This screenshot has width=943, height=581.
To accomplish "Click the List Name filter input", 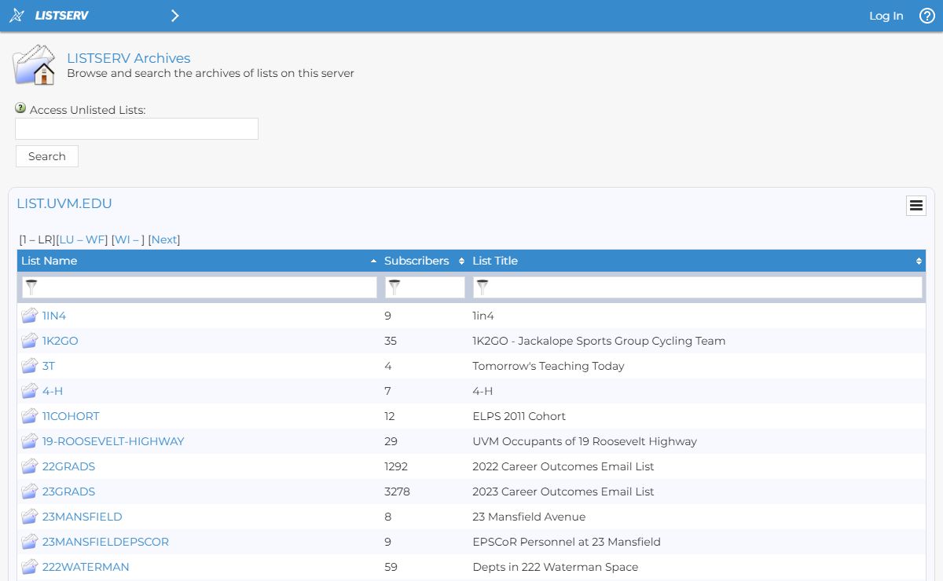I will [x=199, y=287].
